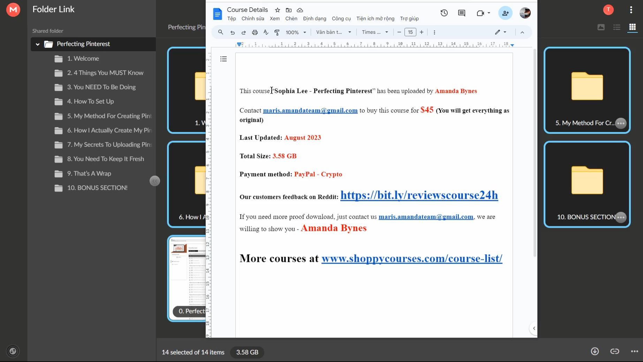The height and width of the screenshot is (362, 643).
Task: Open Google Docs version history icon
Action: point(444,13)
